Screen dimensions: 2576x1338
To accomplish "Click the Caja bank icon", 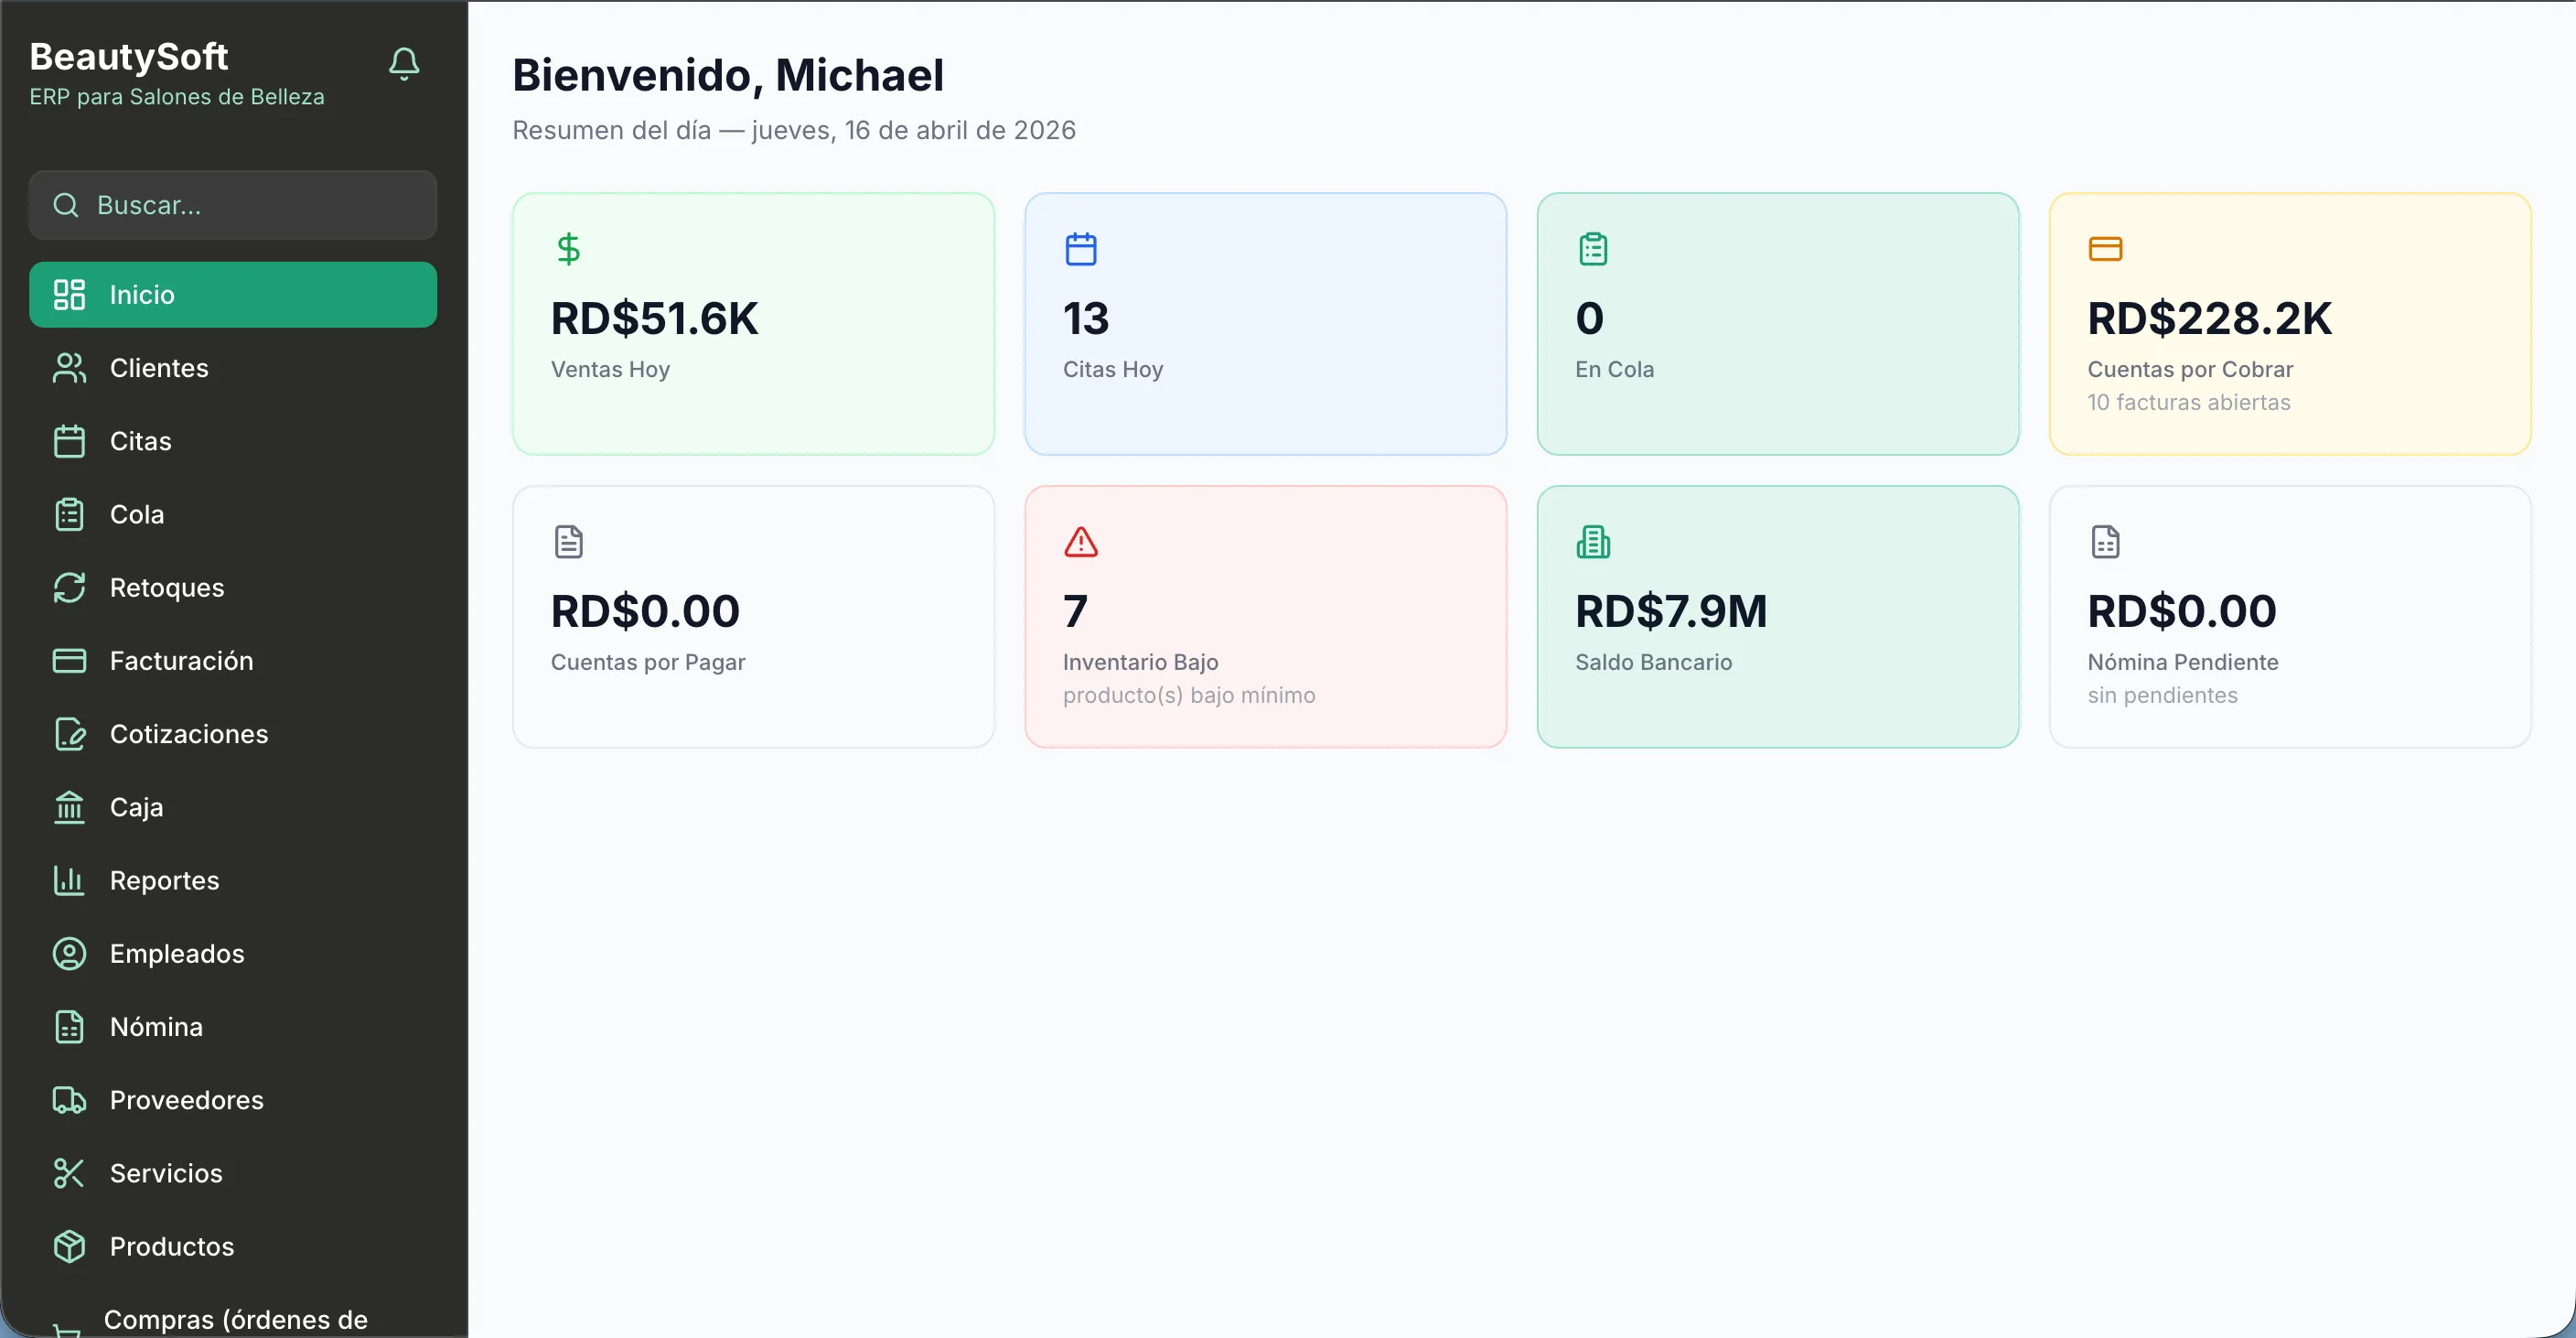I will point(68,806).
